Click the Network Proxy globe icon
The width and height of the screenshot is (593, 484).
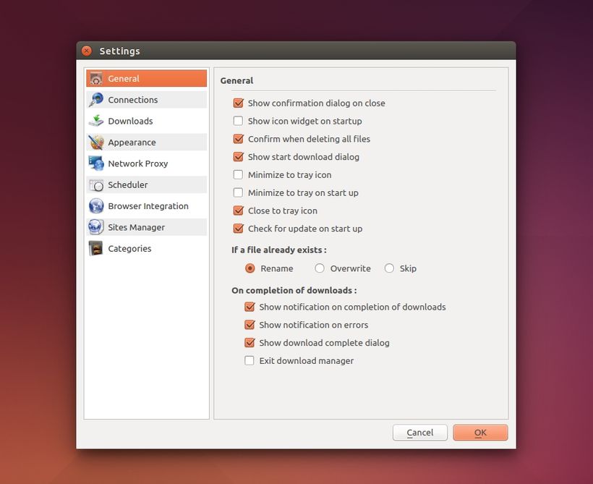click(x=96, y=164)
